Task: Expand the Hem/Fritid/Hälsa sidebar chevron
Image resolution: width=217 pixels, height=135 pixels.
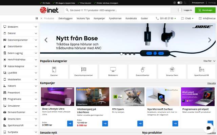Action: tap(36, 60)
